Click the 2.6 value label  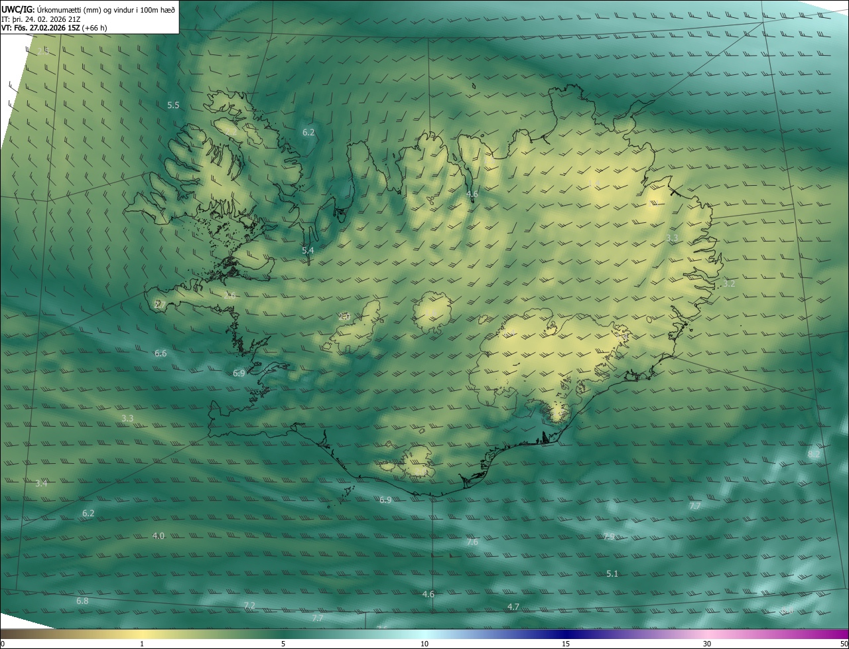(229, 295)
